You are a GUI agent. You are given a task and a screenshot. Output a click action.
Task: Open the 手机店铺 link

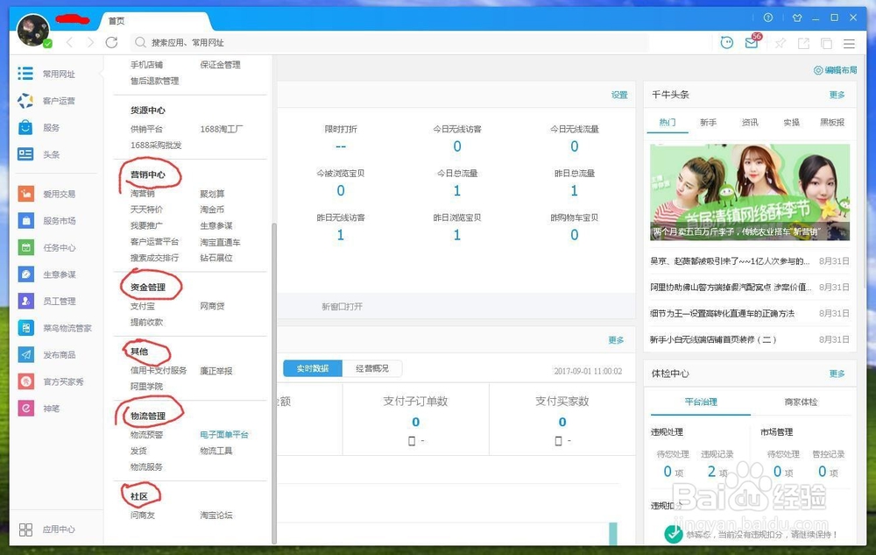[x=146, y=65]
